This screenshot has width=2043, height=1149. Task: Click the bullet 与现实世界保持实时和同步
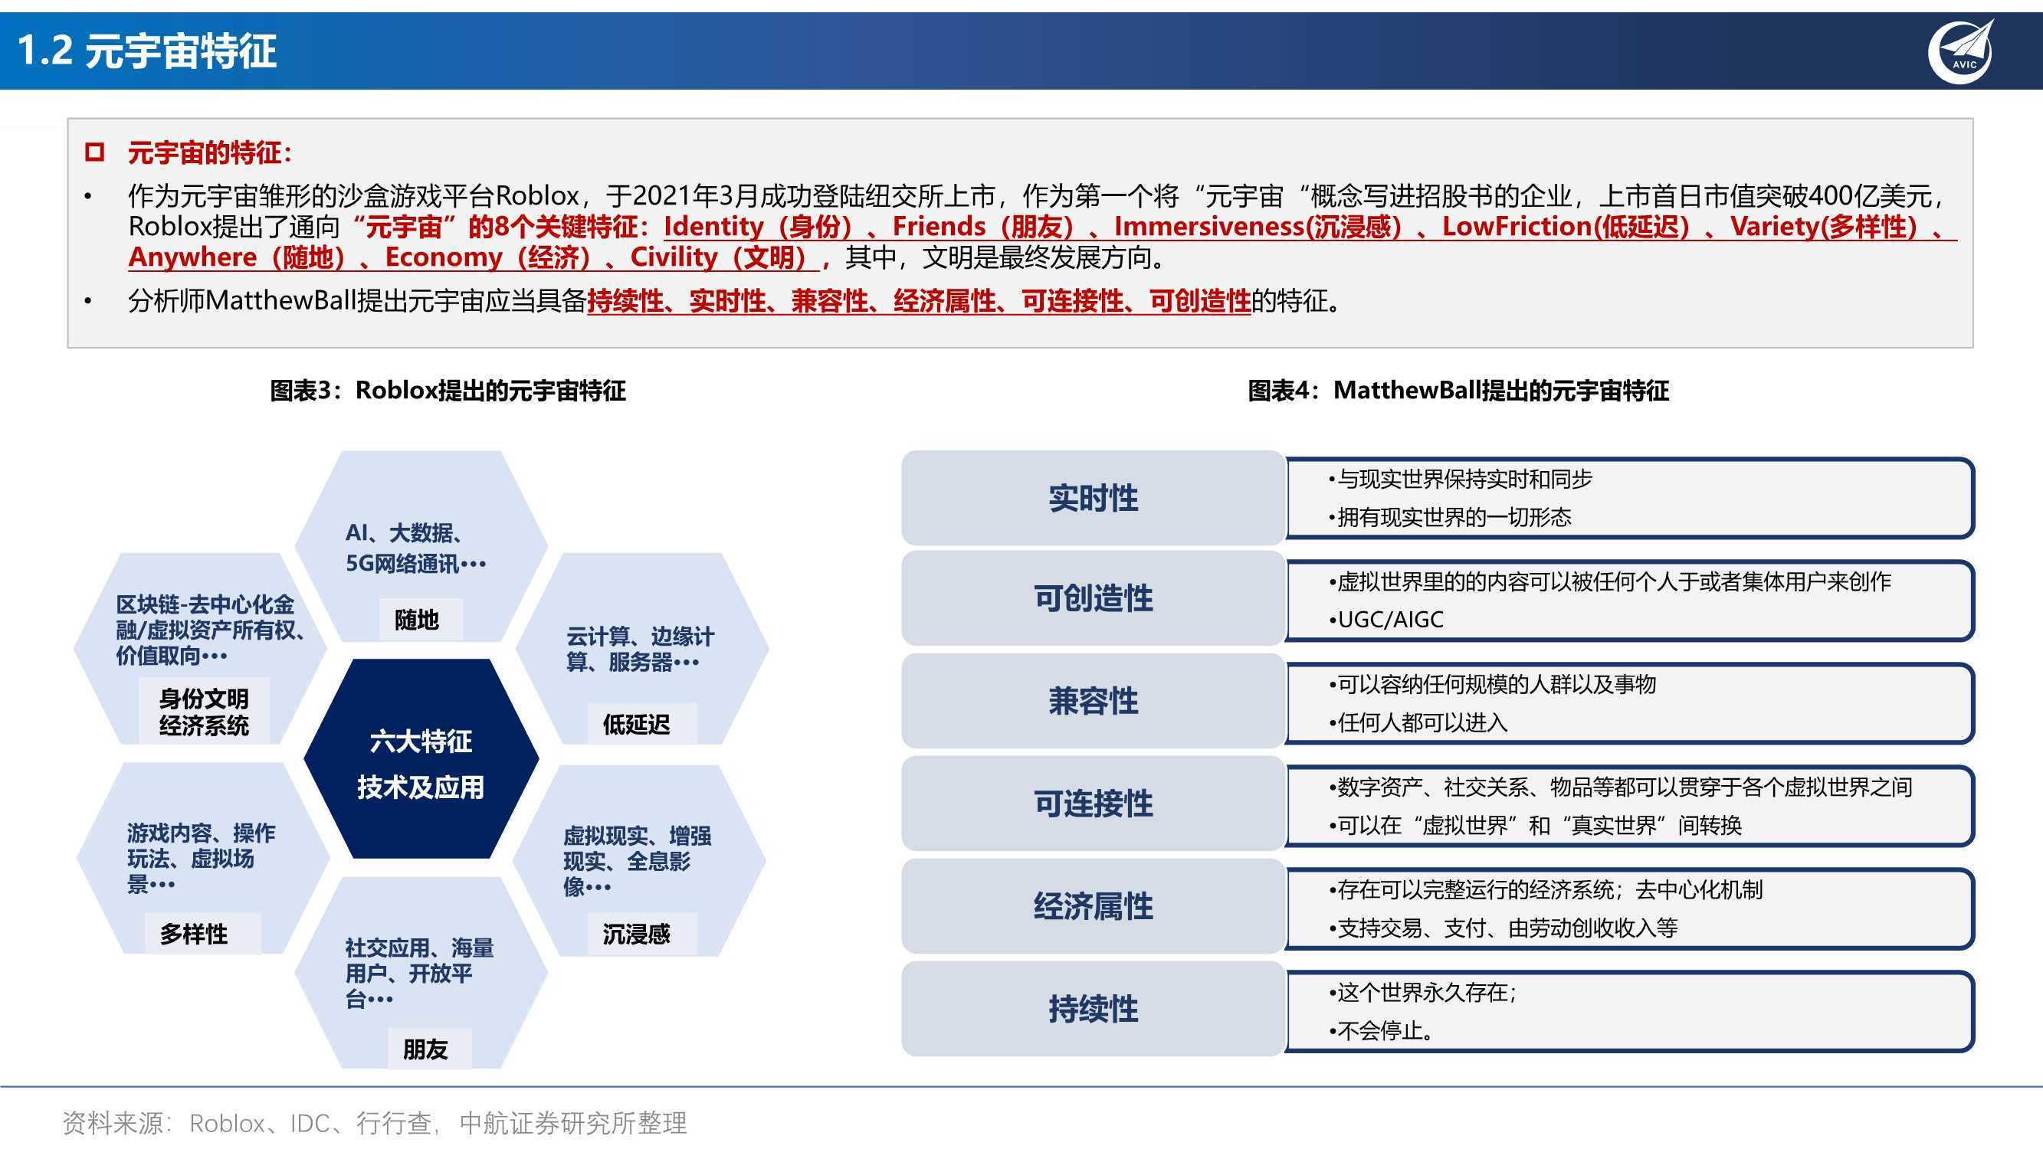(1460, 479)
